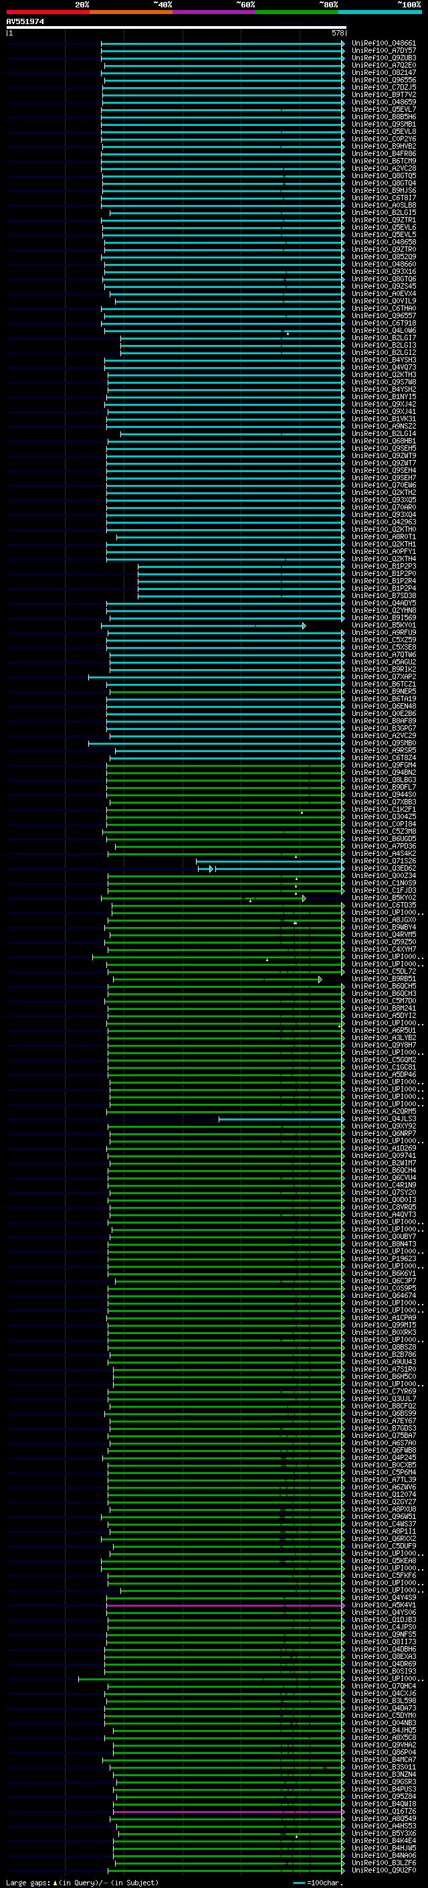Select hit label UniRef100_B3L598

coord(383,1701)
